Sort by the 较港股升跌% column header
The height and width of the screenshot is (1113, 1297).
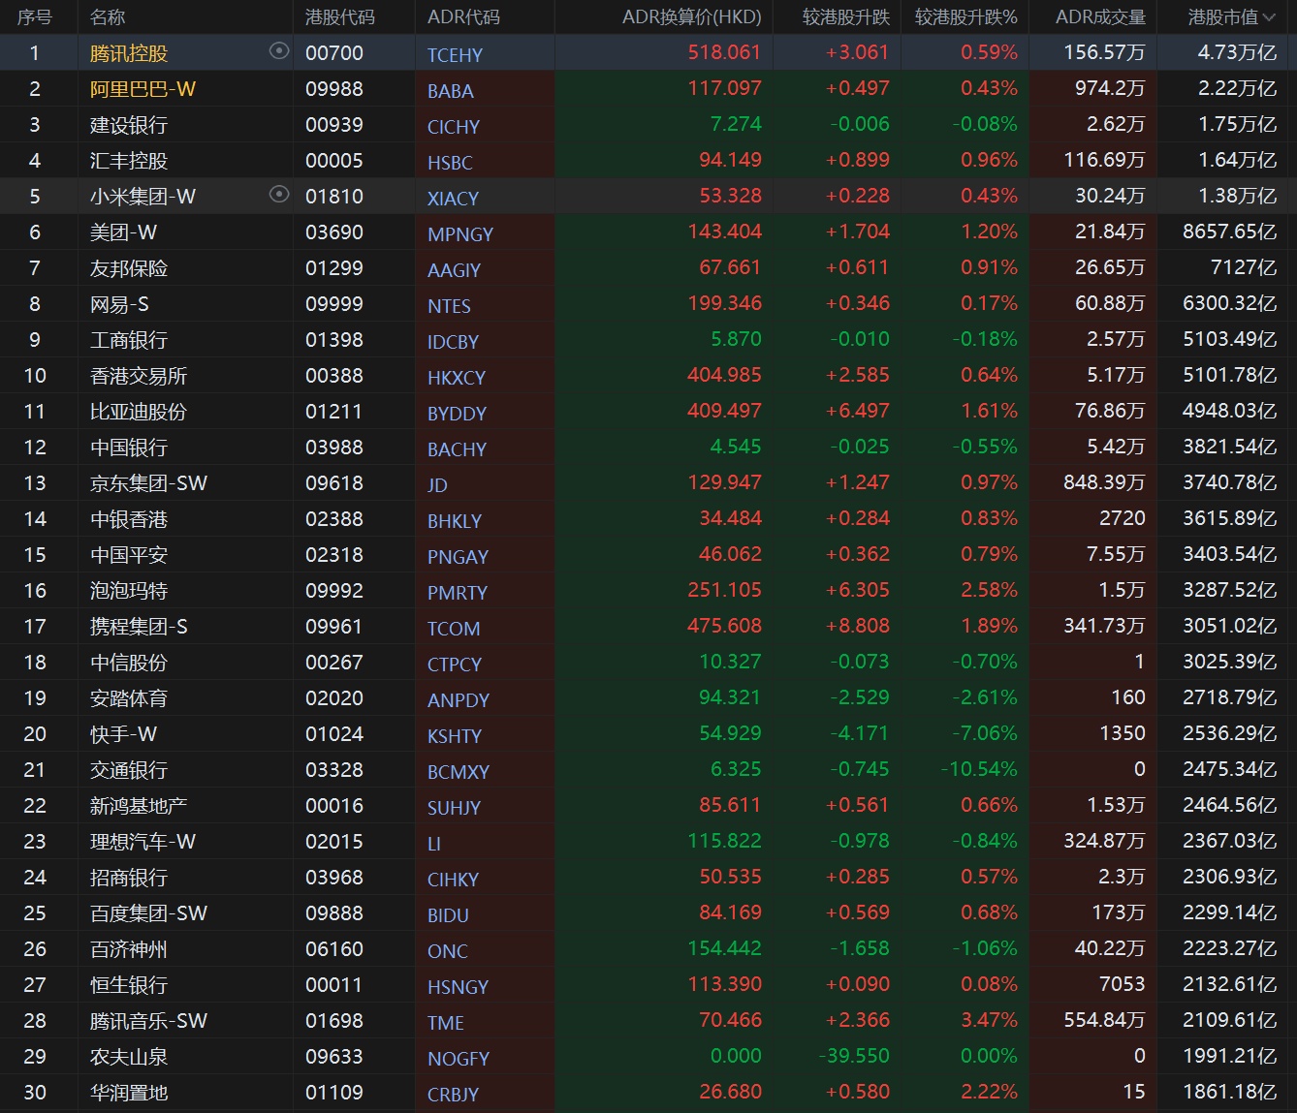pos(965,17)
